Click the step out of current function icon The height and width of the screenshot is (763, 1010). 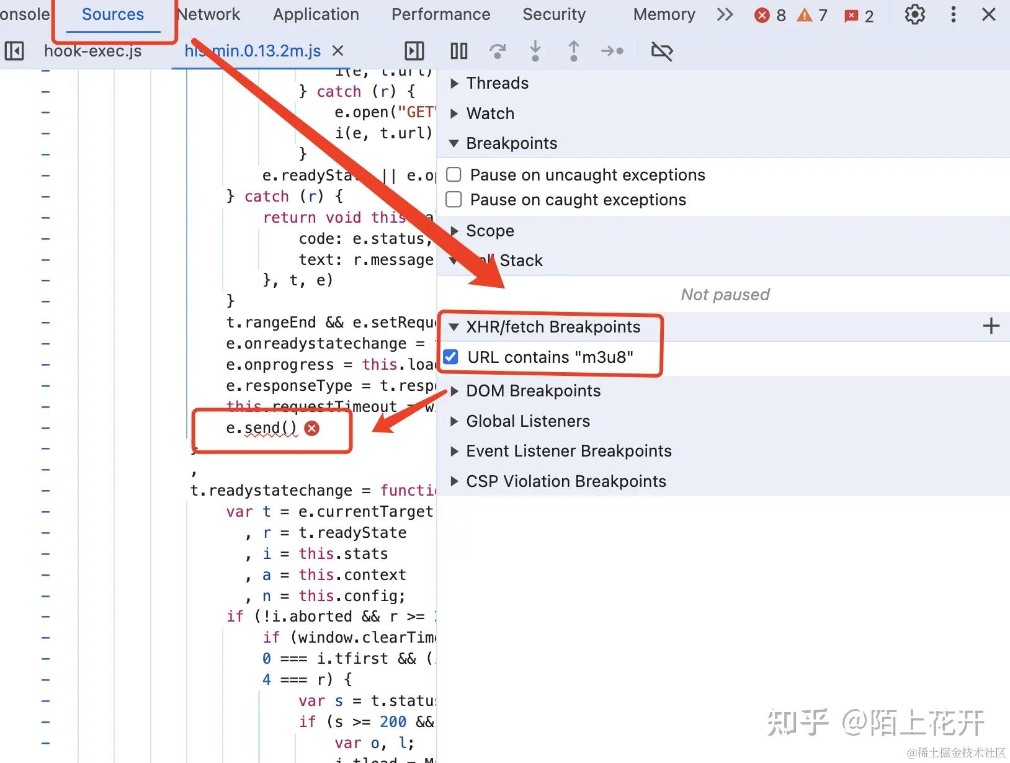tap(574, 51)
